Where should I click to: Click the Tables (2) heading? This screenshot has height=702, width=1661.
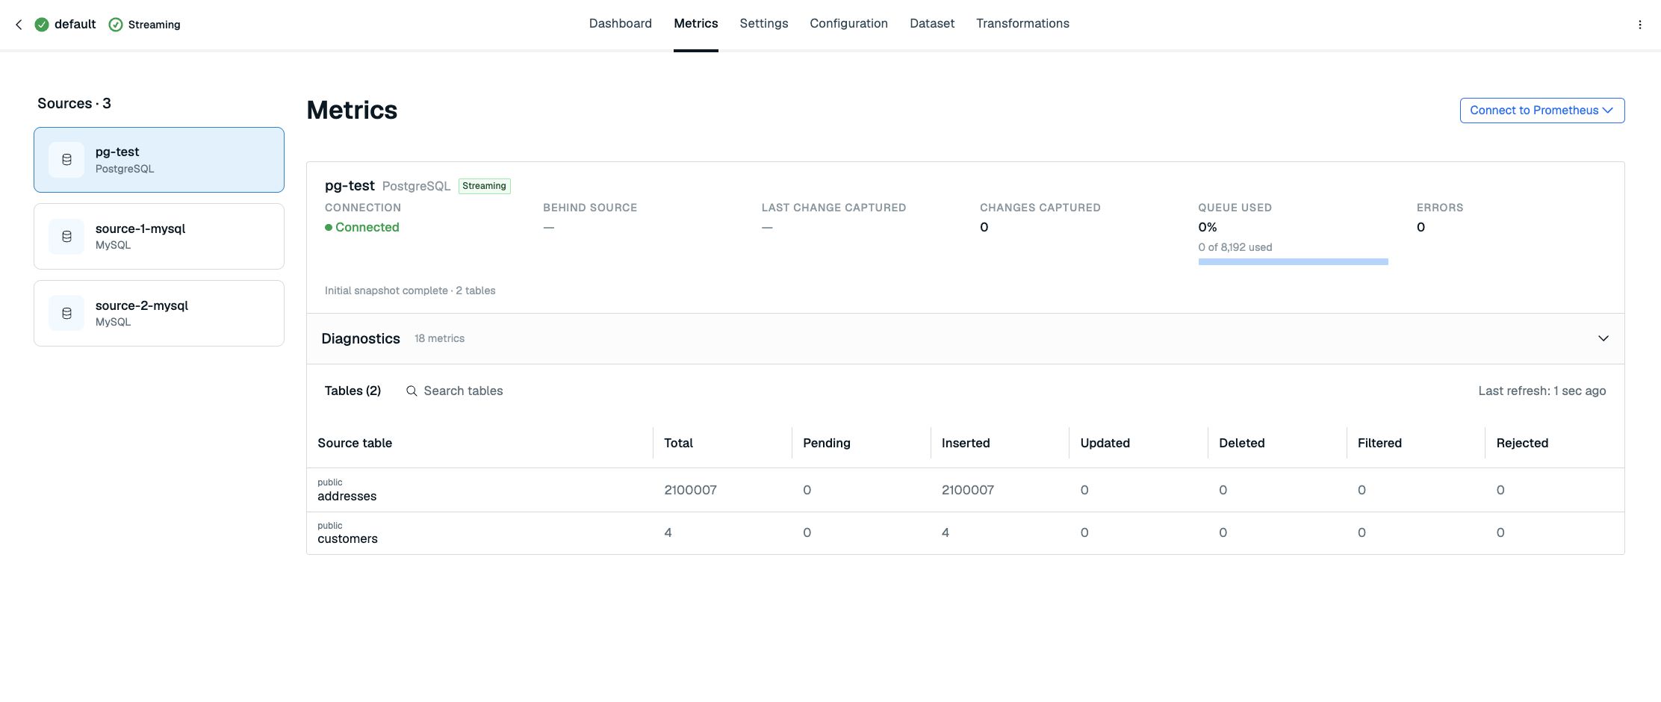point(353,391)
